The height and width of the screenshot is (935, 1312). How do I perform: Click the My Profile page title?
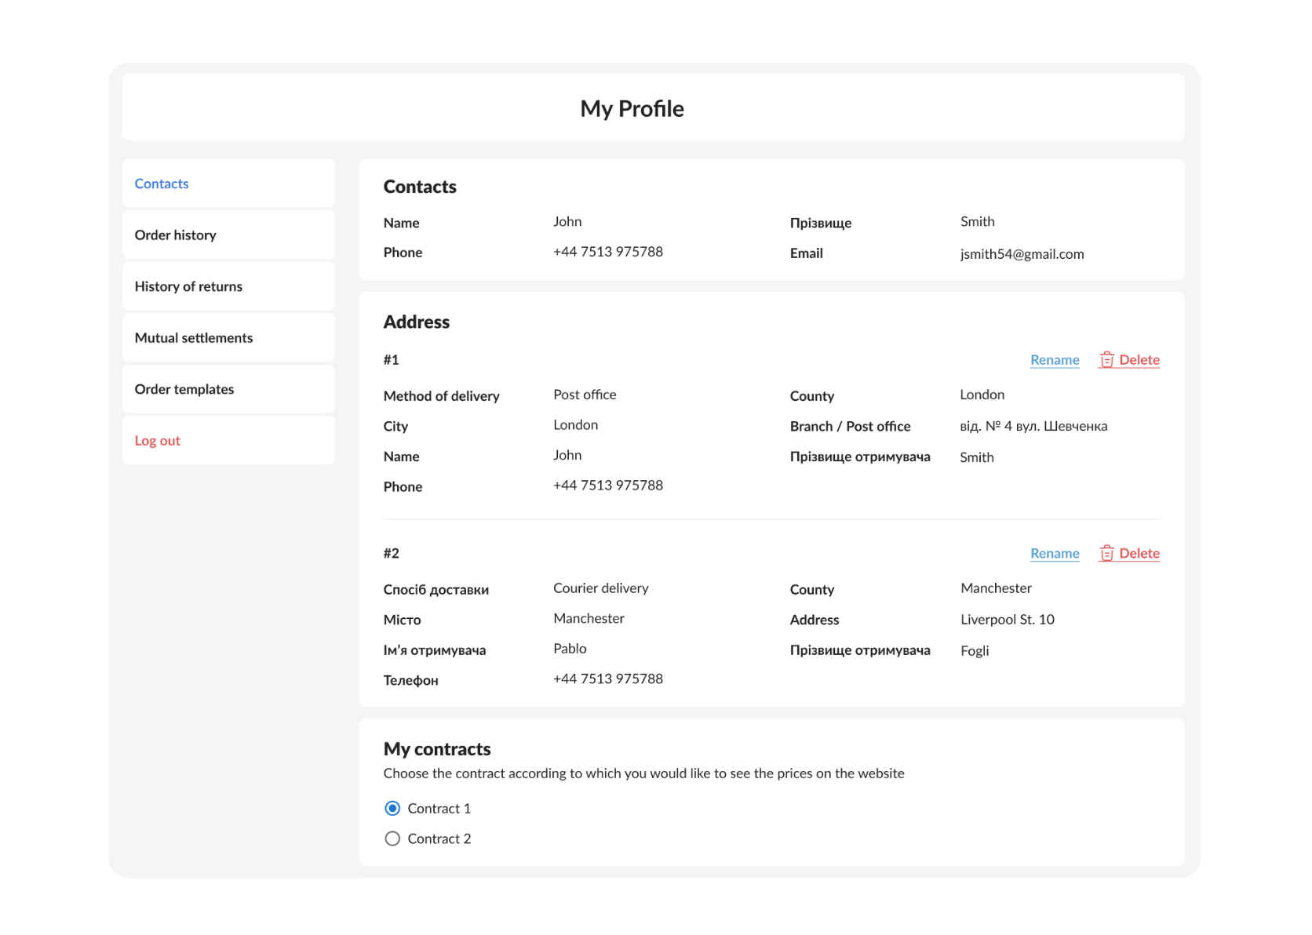click(x=632, y=108)
